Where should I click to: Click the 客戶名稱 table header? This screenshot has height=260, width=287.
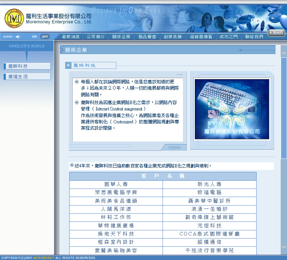(x=163, y=176)
